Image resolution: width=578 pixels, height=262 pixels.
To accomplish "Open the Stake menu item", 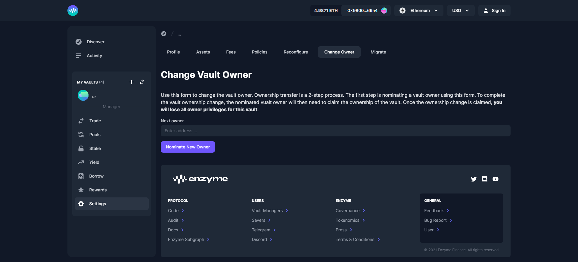I will 112,148.
